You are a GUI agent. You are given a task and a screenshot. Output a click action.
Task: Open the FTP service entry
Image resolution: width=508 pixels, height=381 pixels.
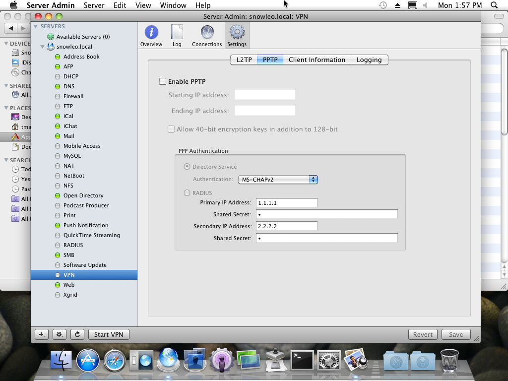[68, 106]
